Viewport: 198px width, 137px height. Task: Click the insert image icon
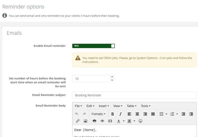click(x=85, y=121)
